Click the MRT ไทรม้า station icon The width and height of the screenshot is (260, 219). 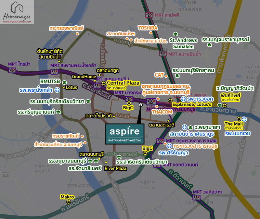[12, 70]
